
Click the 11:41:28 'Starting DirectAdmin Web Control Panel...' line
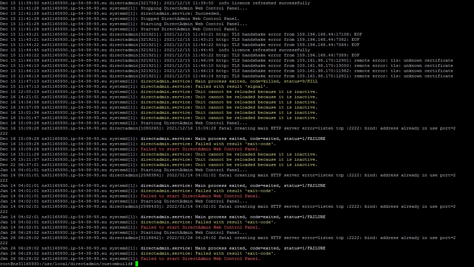pos(124,24)
